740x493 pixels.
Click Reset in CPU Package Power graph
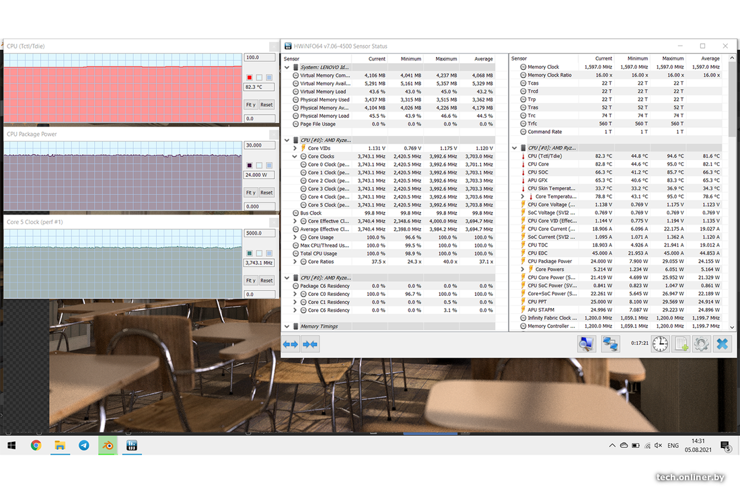(x=266, y=192)
